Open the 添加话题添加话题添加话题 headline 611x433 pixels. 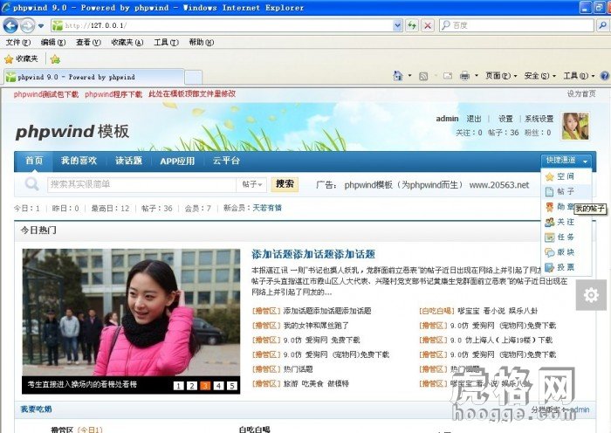313,254
